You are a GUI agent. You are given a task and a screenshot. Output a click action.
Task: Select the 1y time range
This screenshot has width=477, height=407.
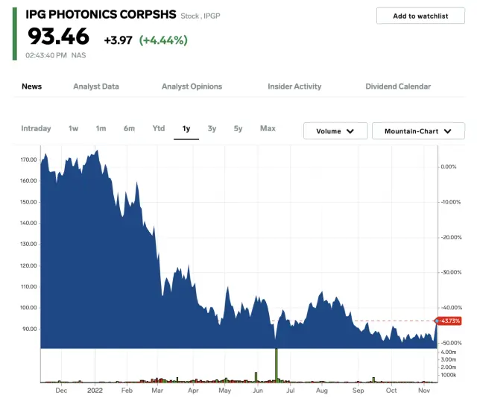pos(186,128)
